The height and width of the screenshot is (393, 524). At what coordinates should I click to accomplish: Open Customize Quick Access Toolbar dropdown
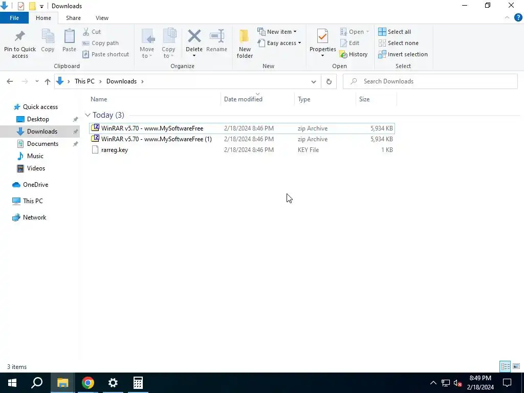click(x=41, y=6)
